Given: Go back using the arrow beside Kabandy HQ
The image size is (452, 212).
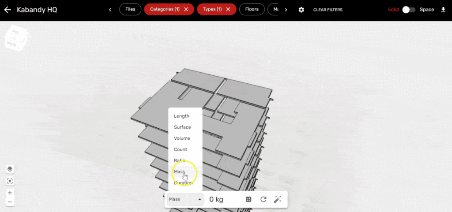Looking at the screenshot, I should tap(8, 10).
